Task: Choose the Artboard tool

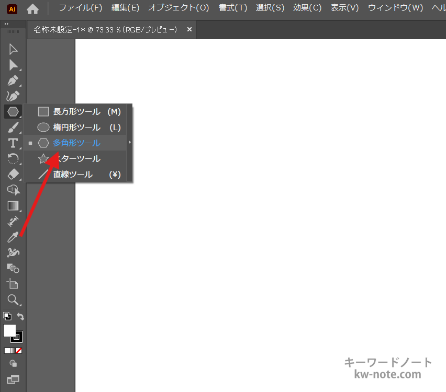Action: point(13,284)
